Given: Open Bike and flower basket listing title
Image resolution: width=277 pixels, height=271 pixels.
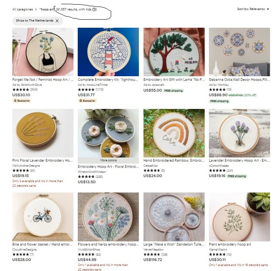Looking at the screenshot, I should tap(42, 244).
